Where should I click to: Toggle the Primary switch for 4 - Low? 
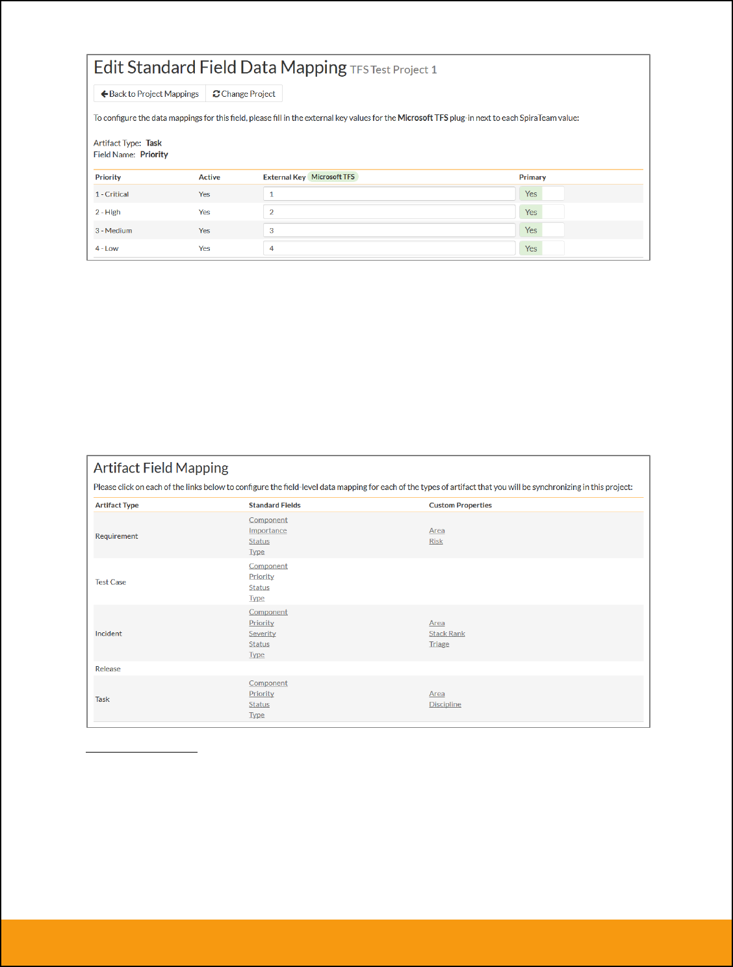[541, 248]
